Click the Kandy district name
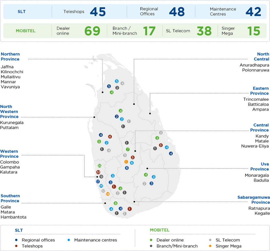This screenshot has width=270, height=251. pos(262,136)
